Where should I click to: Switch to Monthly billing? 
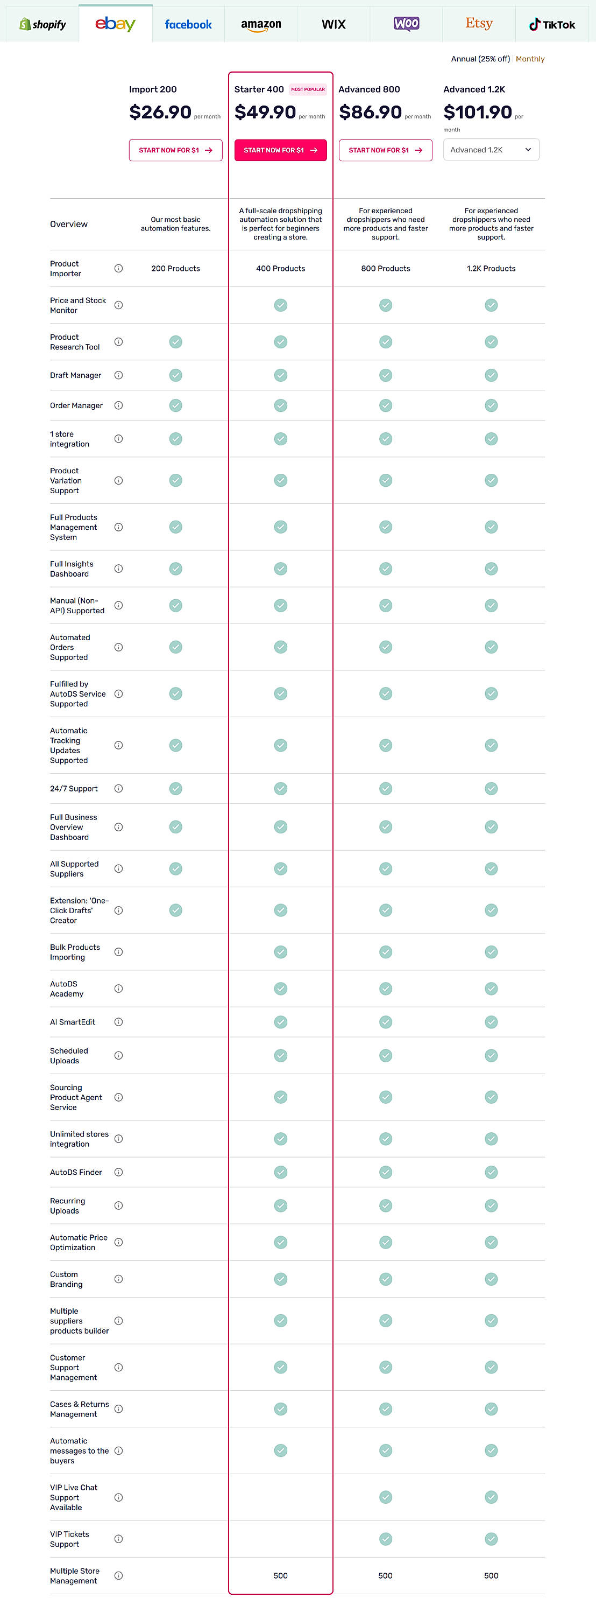(530, 59)
